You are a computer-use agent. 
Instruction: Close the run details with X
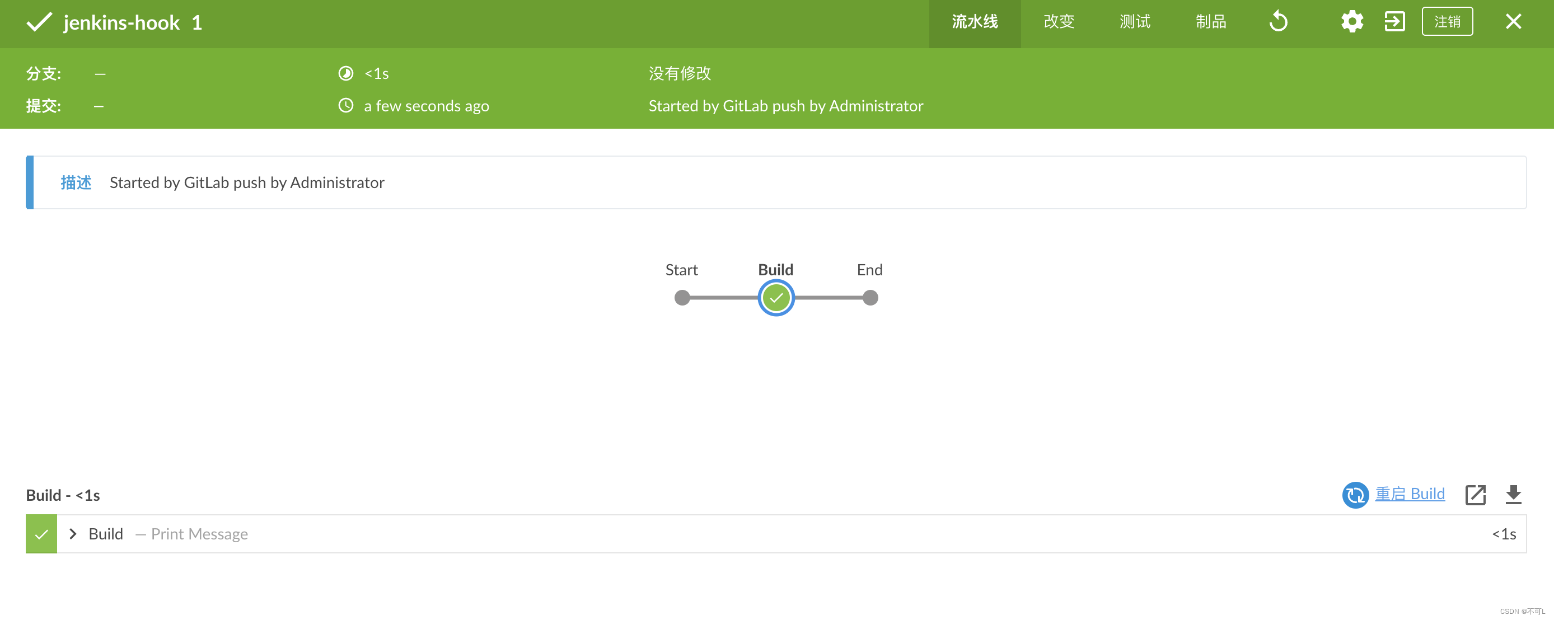click(x=1513, y=22)
